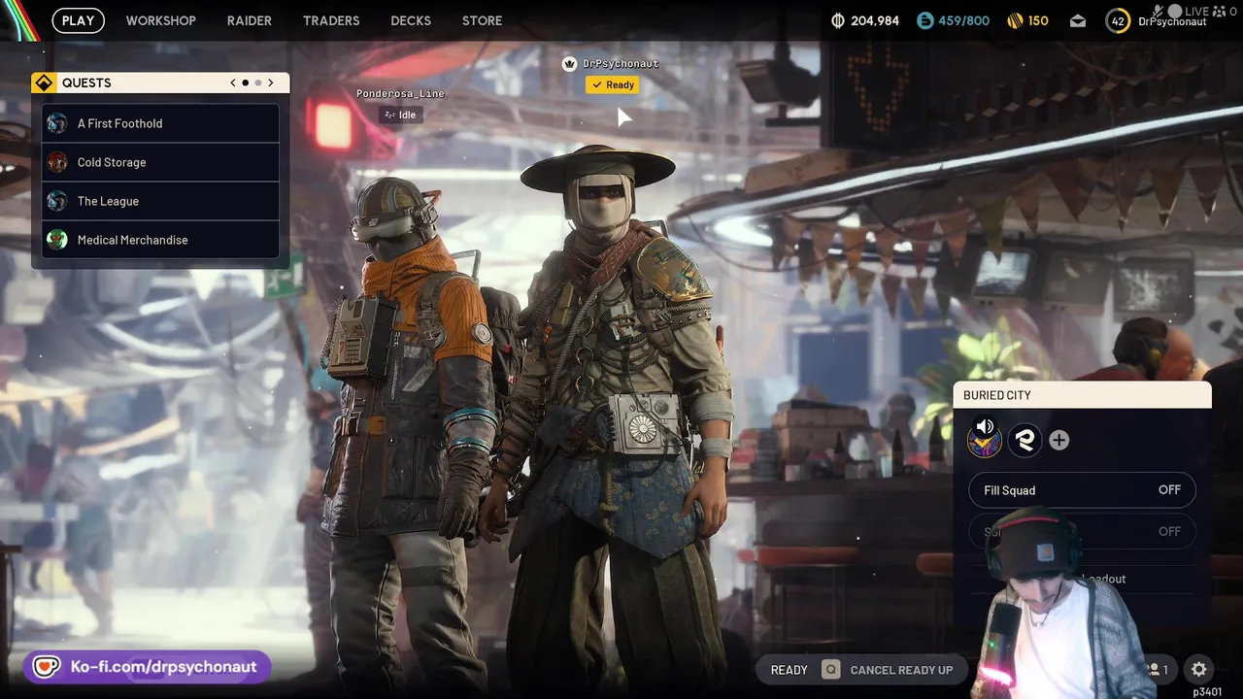This screenshot has width=1243, height=699.
Task: Click the Medical Merchandise trader portrait
Action: point(57,240)
